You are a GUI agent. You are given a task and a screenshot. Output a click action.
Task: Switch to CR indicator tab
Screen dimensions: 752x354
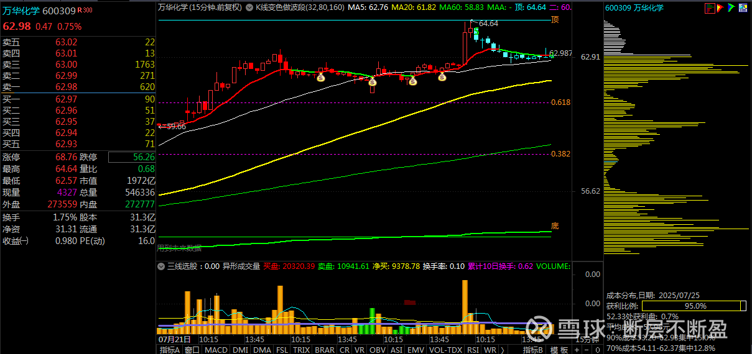344,350
